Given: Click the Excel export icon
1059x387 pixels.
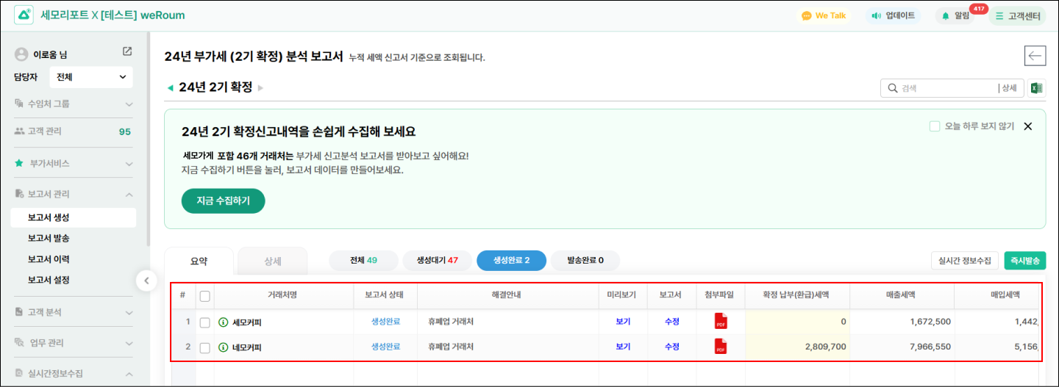Looking at the screenshot, I should point(1036,88).
